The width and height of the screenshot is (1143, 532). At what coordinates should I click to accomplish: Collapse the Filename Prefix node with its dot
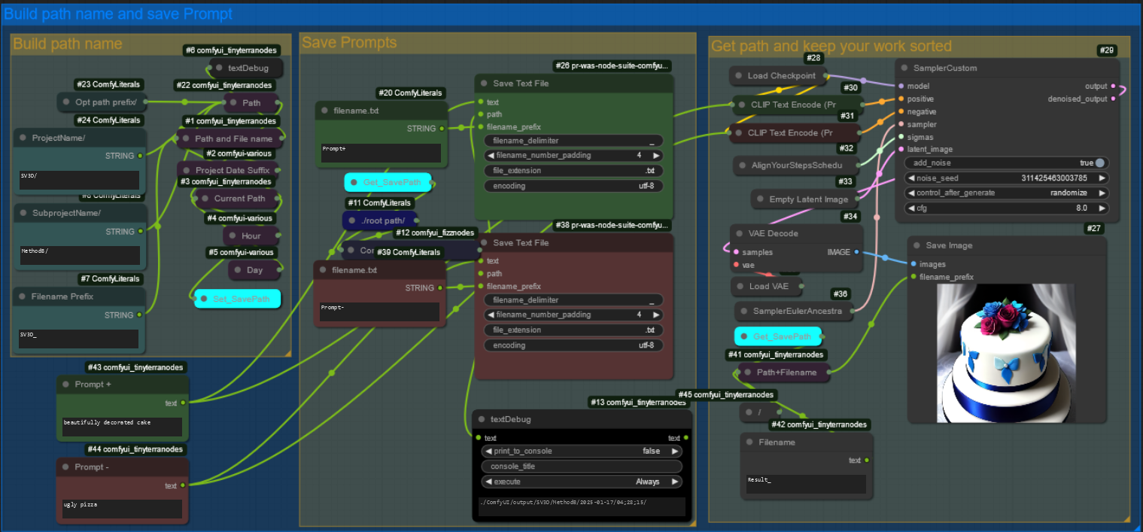coord(21,297)
